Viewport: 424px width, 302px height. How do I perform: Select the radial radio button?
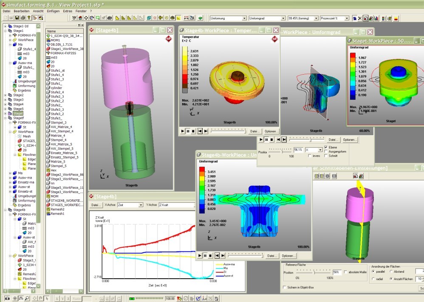click(373, 279)
